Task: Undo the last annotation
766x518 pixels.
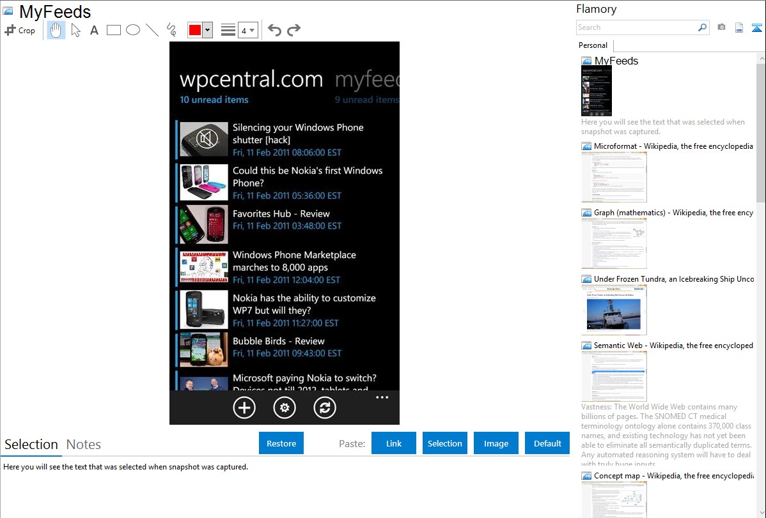Action: tap(274, 30)
